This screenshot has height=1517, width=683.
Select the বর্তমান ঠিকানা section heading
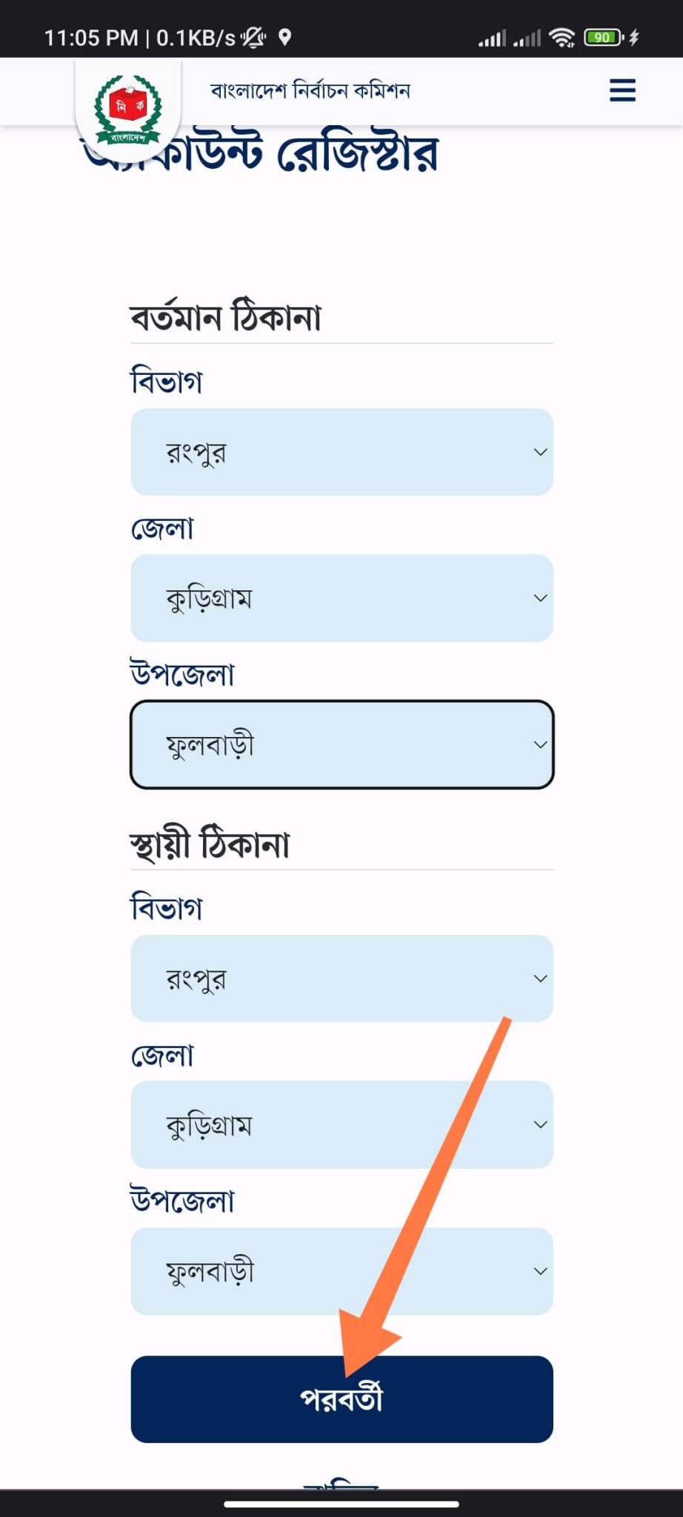tap(224, 314)
